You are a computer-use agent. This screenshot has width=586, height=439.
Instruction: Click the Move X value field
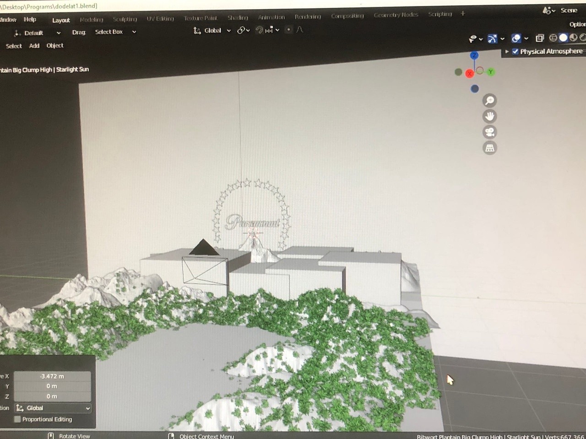point(52,376)
